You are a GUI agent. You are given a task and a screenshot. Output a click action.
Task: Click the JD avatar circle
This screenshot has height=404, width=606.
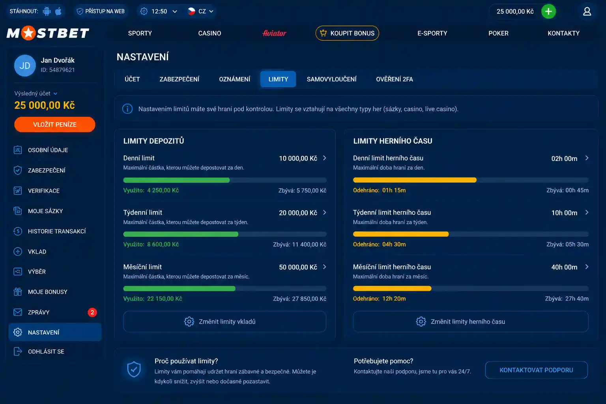point(25,65)
